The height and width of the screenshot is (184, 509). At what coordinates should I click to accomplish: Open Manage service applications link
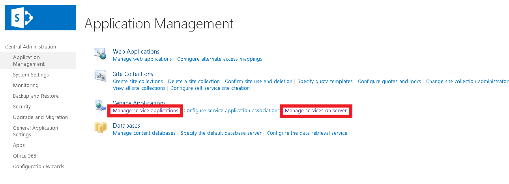145,111
